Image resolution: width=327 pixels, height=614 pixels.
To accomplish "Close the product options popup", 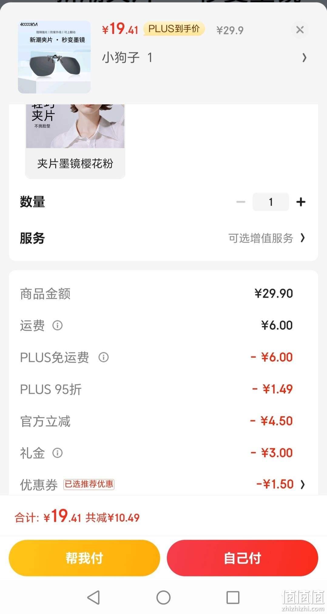I will [300, 30].
